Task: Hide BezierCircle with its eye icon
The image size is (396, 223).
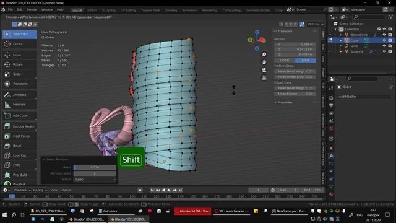Action: 384,35
